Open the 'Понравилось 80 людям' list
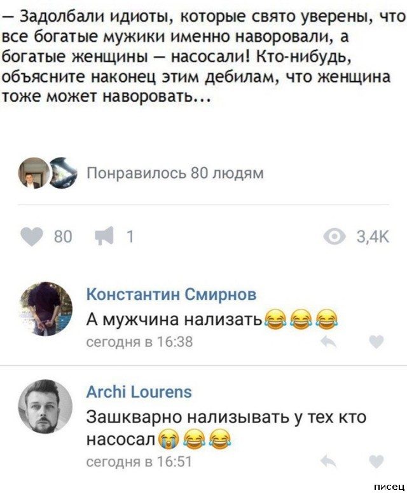 pyautogui.click(x=175, y=173)
